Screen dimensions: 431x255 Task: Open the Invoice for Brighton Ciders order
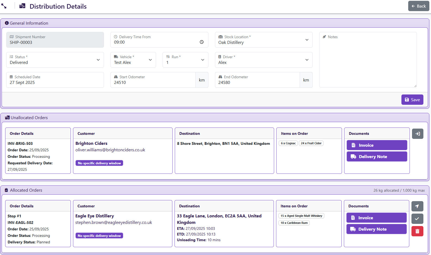(377, 145)
